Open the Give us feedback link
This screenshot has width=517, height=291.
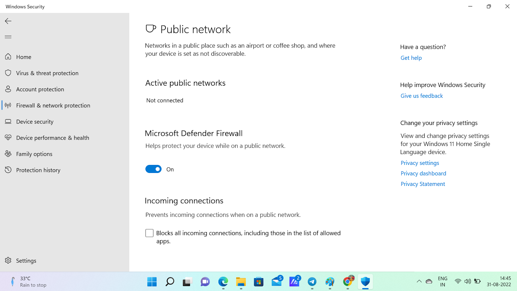422,96
